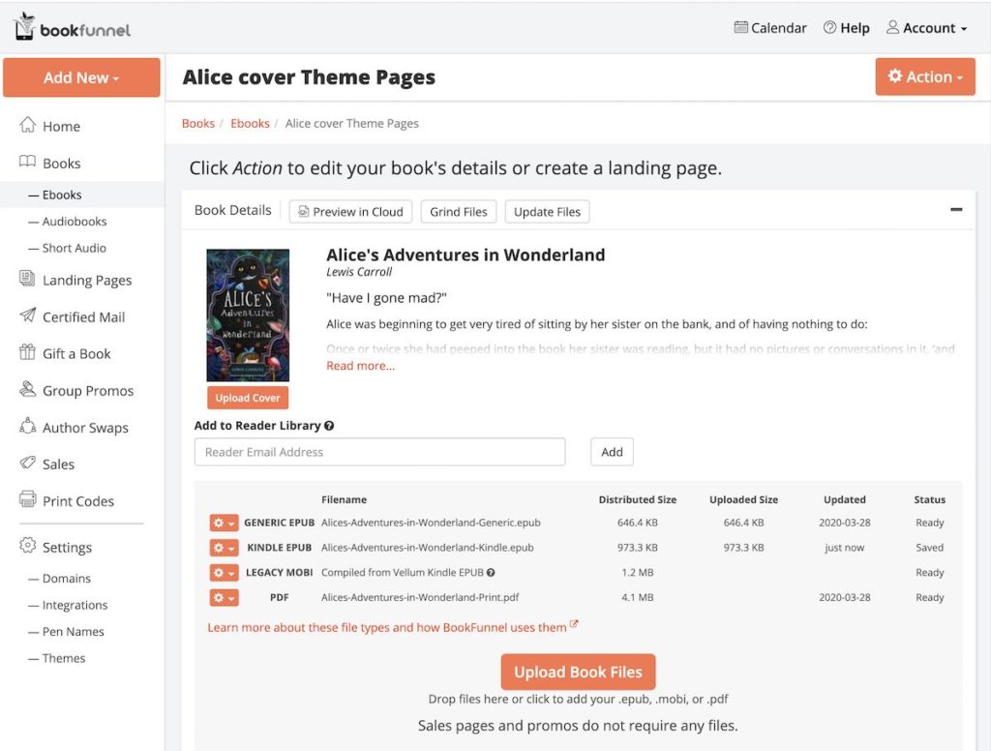991x751 pixels.
Task: Open gear menu for Generic EPUB row
Action: pyautogui.click(x=224, y=523)
